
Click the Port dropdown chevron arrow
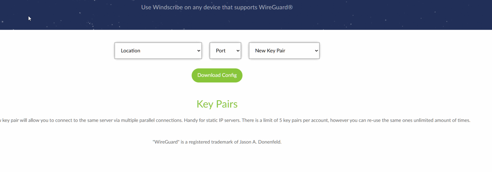pyautogui.click(x=238, y=51)
